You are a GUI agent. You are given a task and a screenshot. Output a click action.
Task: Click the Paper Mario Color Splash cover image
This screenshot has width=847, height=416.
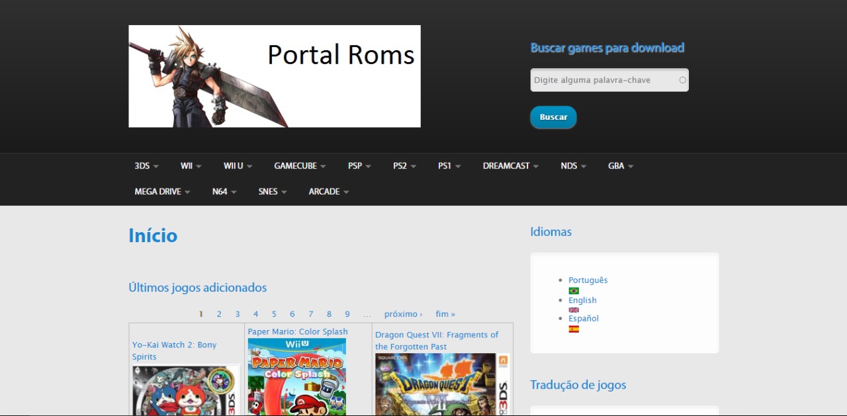coord(297,377)
